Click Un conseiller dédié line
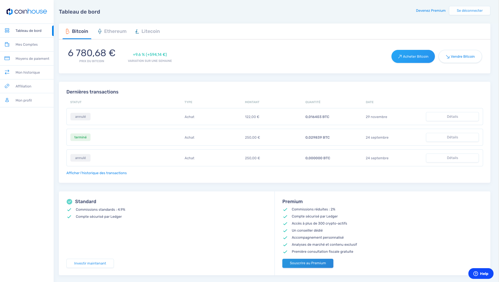Screen dimensions: 499x282 click(307, 231)
